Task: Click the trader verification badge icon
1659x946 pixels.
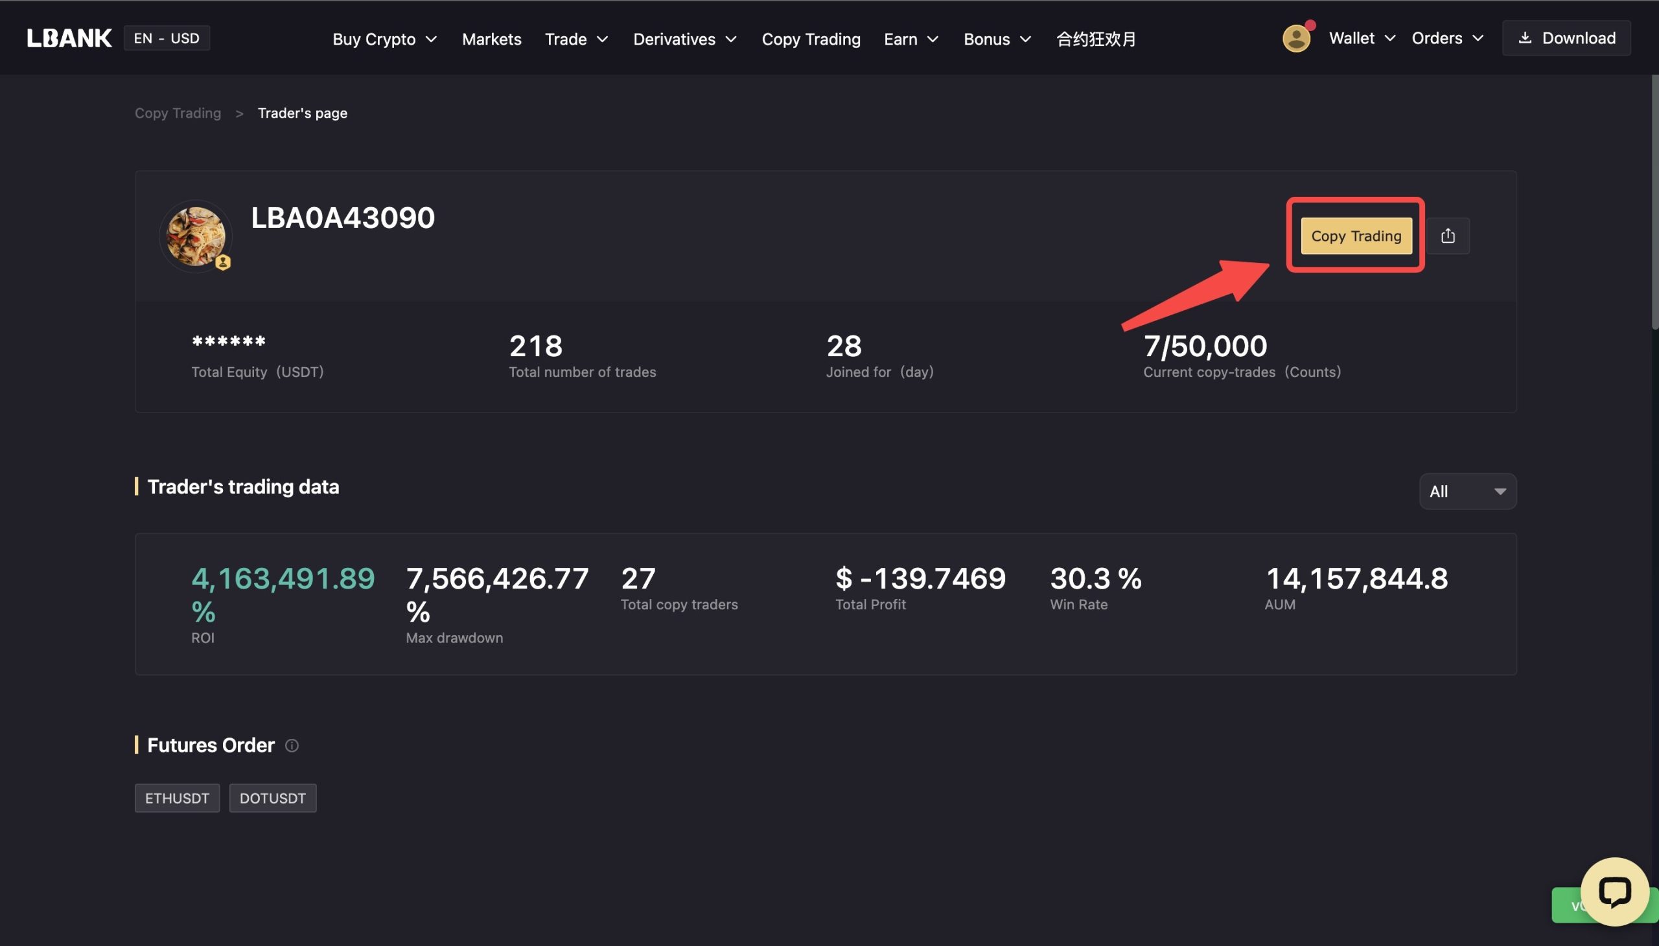Action: click(x=223, y=262)
